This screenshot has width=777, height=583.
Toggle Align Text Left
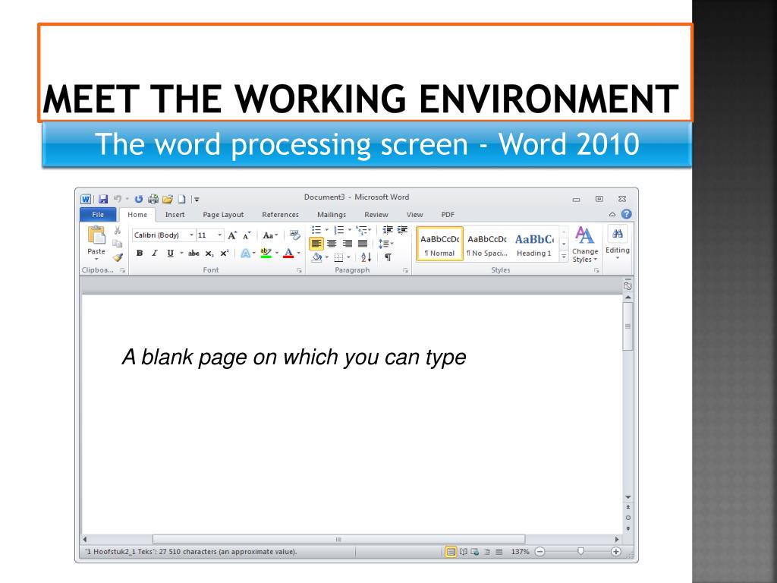pos(316,244)
